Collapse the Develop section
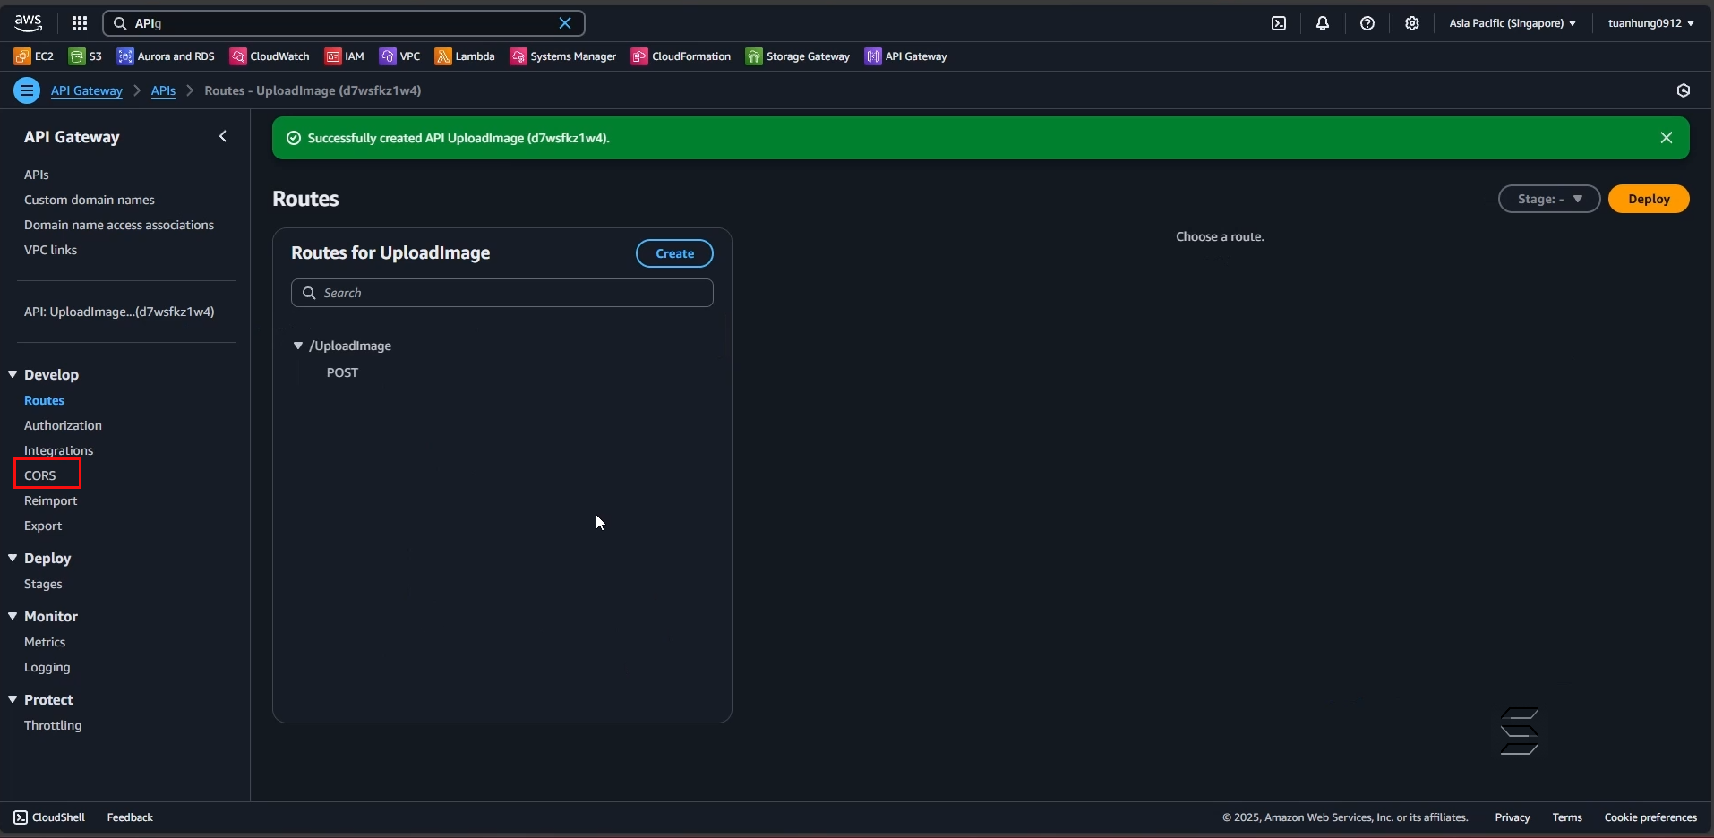This screenshot has width=1714, height=838. (x=13, y=374)
